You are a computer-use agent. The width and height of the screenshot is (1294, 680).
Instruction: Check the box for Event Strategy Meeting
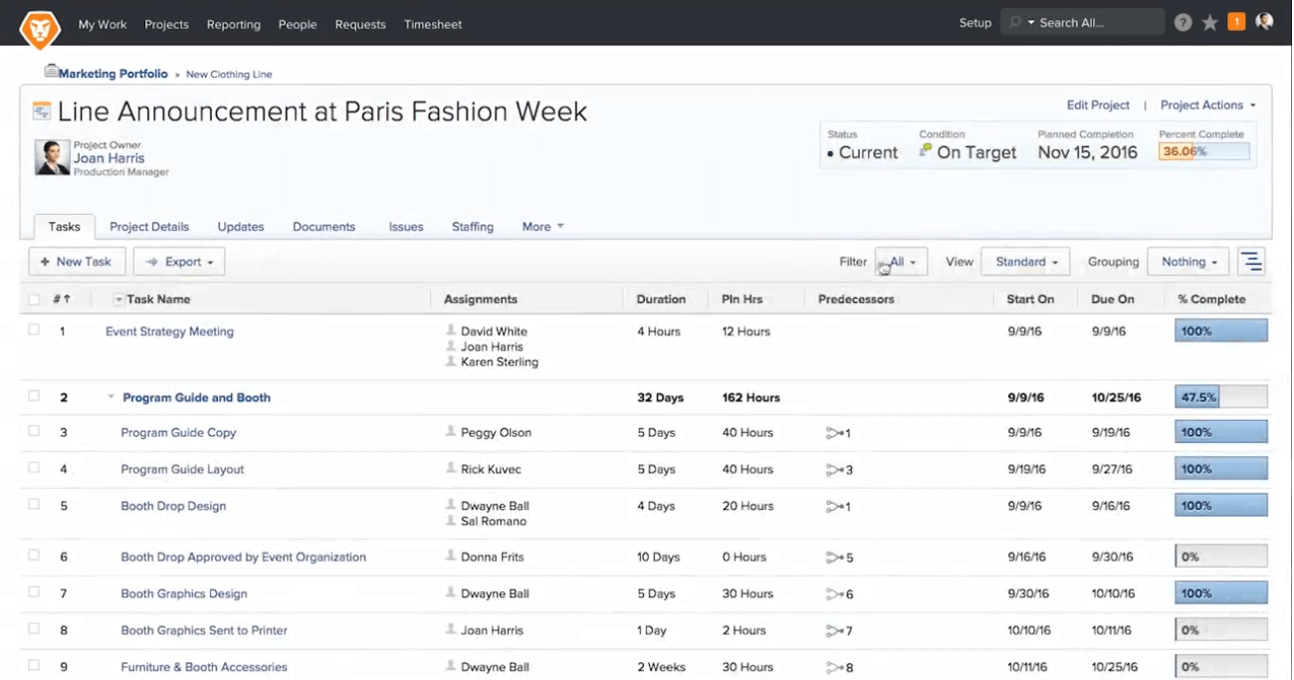34,330
